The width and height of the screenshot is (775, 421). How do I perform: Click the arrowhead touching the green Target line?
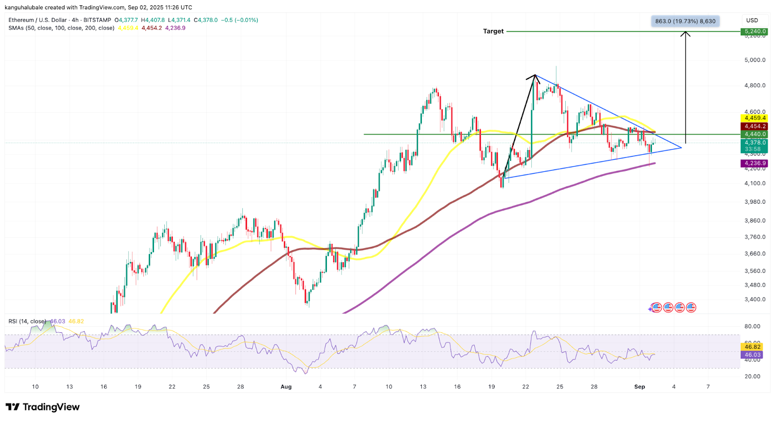click(x=685, y=34)
